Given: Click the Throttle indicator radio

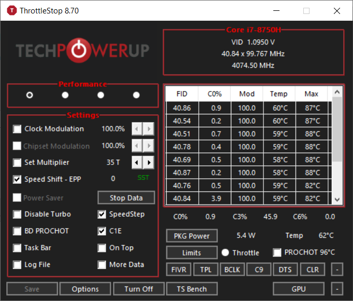Looking at the screenshot, I should click(x=225, y=252).
